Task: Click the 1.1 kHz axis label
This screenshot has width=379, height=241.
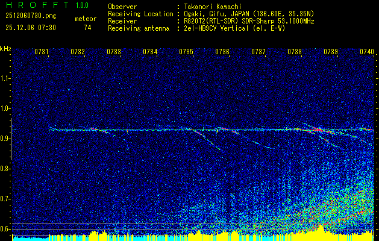Action: click(5, 78)
